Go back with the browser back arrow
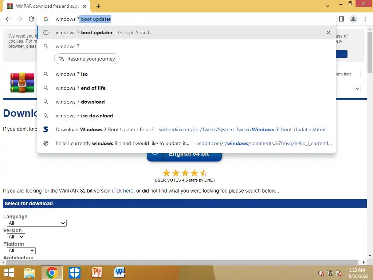This screenshot has width=373, height=280. click(8, 19)
